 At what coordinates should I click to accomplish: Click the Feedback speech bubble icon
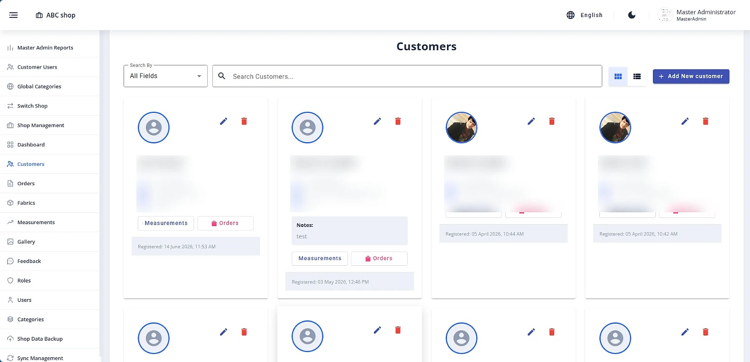(10, 262)
